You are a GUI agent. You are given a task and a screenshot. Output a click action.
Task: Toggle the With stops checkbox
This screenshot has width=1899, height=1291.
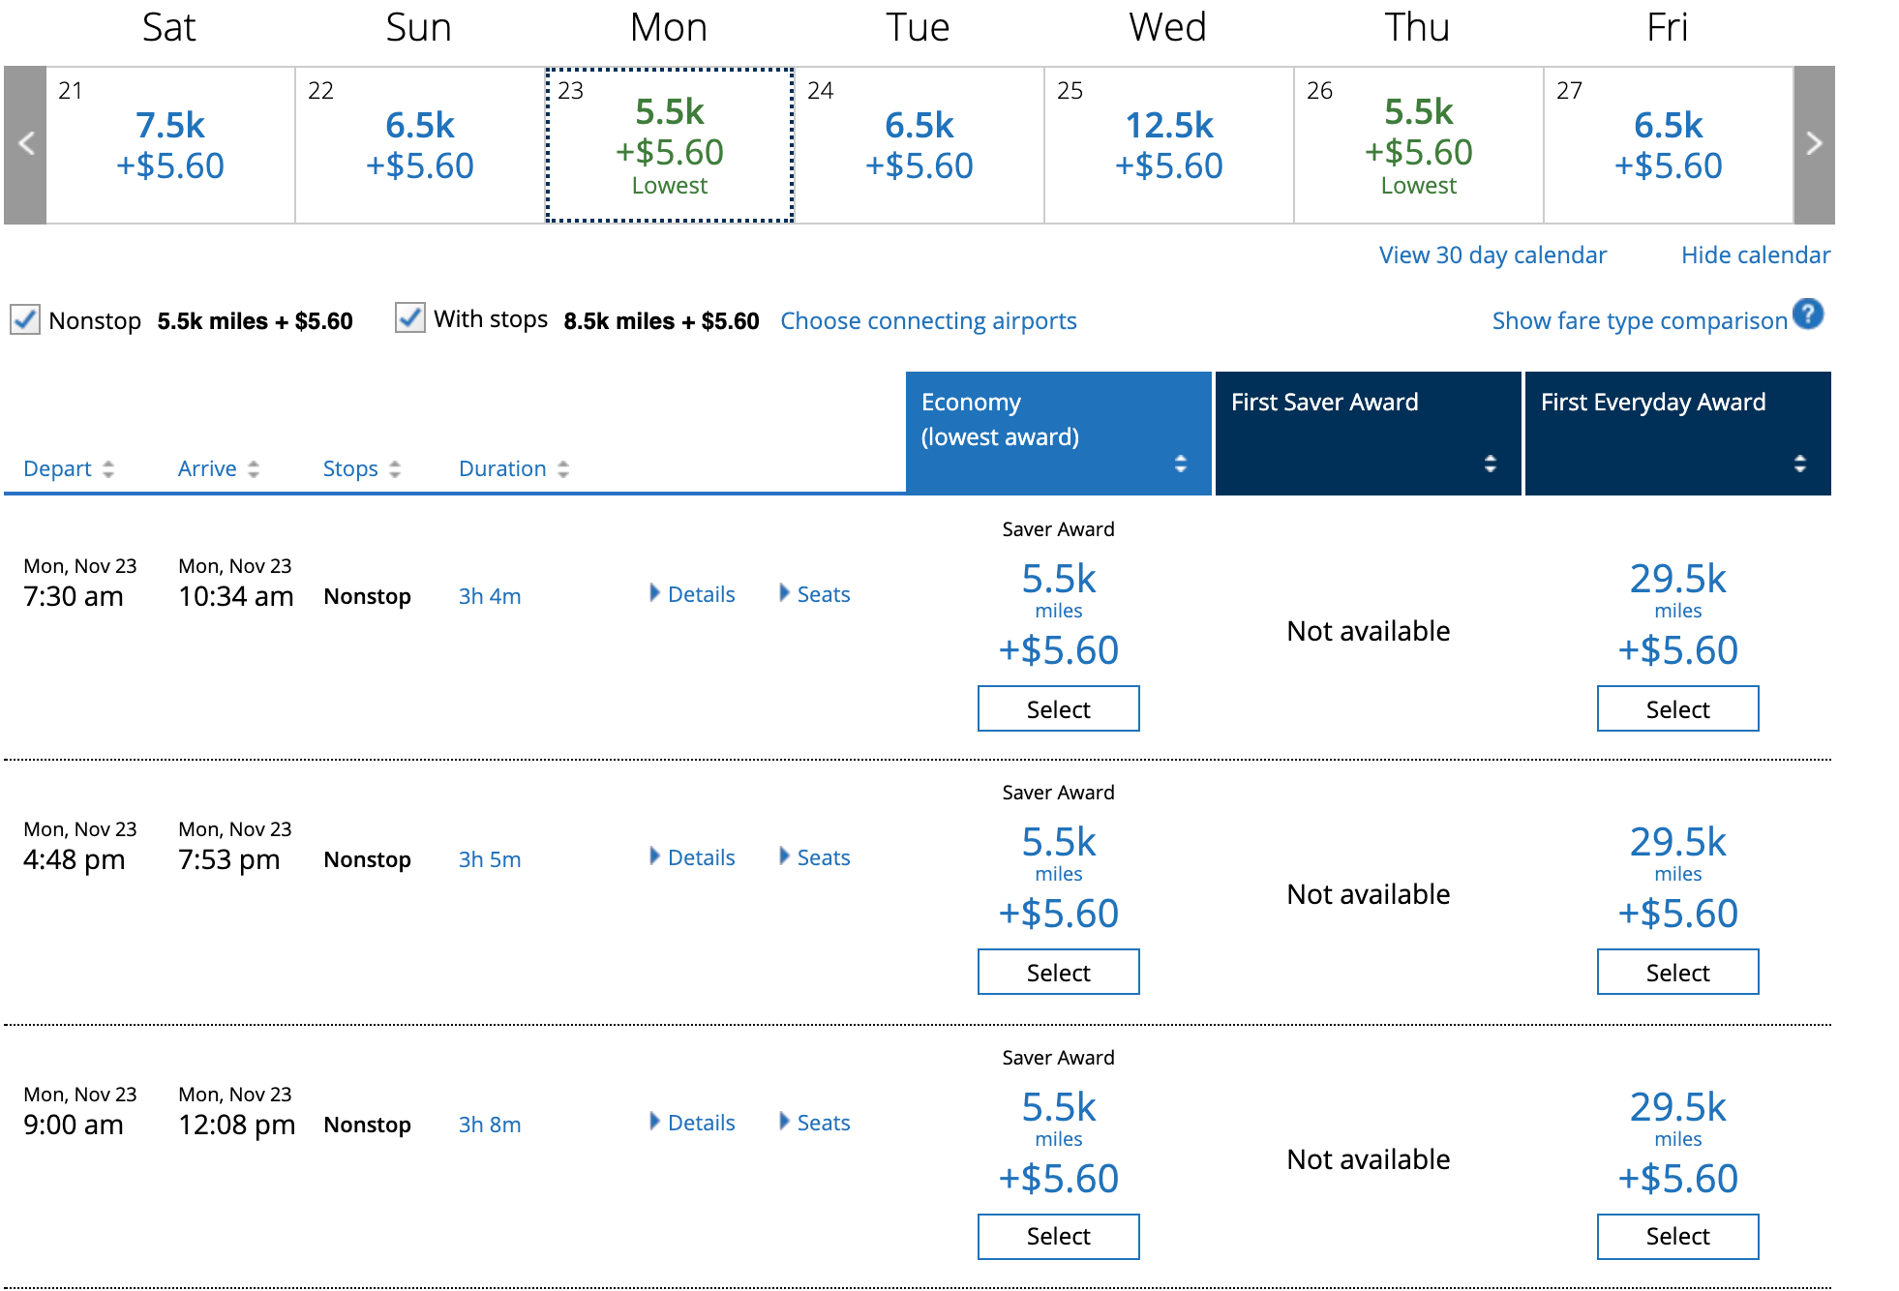click(x=410, y=317)
